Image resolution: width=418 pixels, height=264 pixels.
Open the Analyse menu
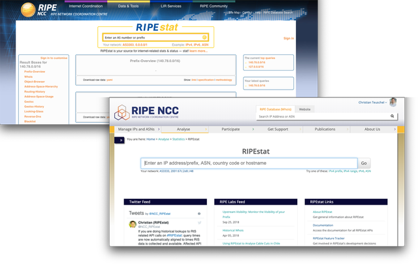[184, 129]
